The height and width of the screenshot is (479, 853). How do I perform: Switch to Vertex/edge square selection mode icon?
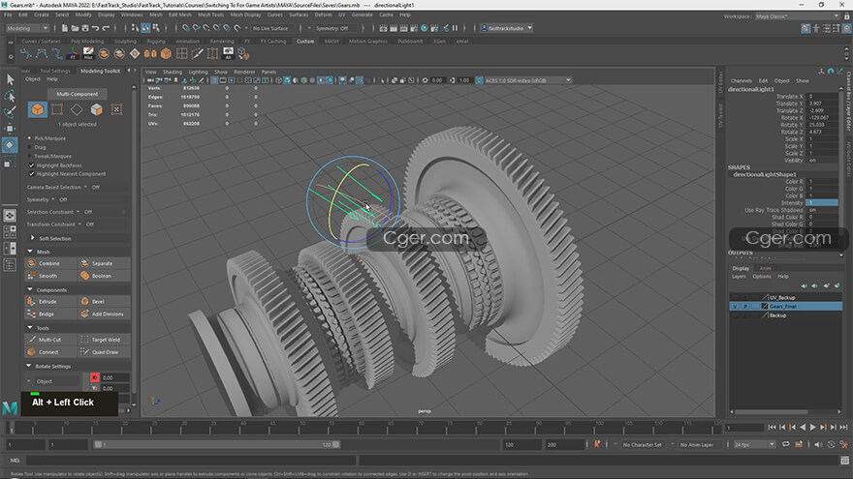click(57, 109)
